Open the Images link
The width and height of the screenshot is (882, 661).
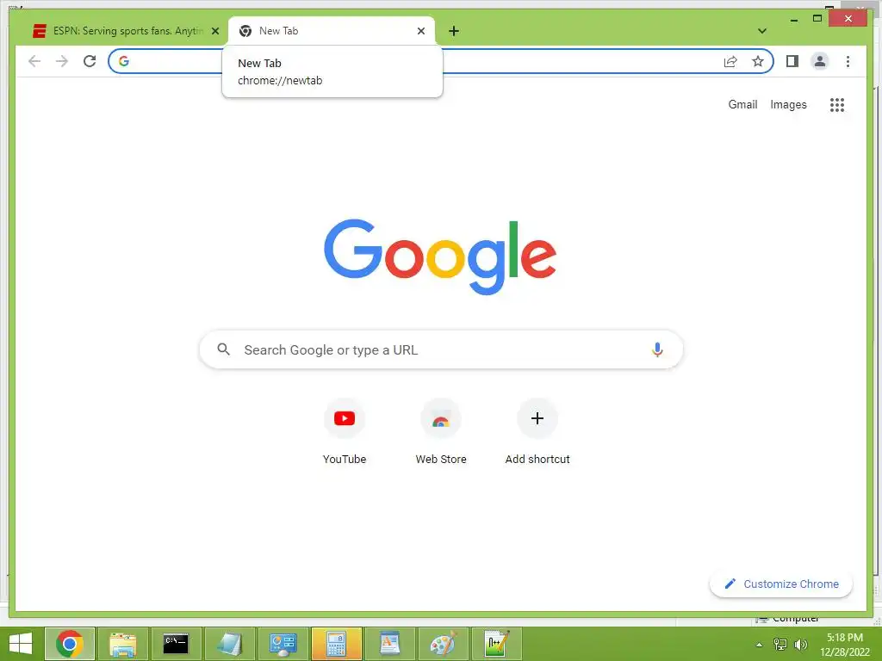pos(788,104)
